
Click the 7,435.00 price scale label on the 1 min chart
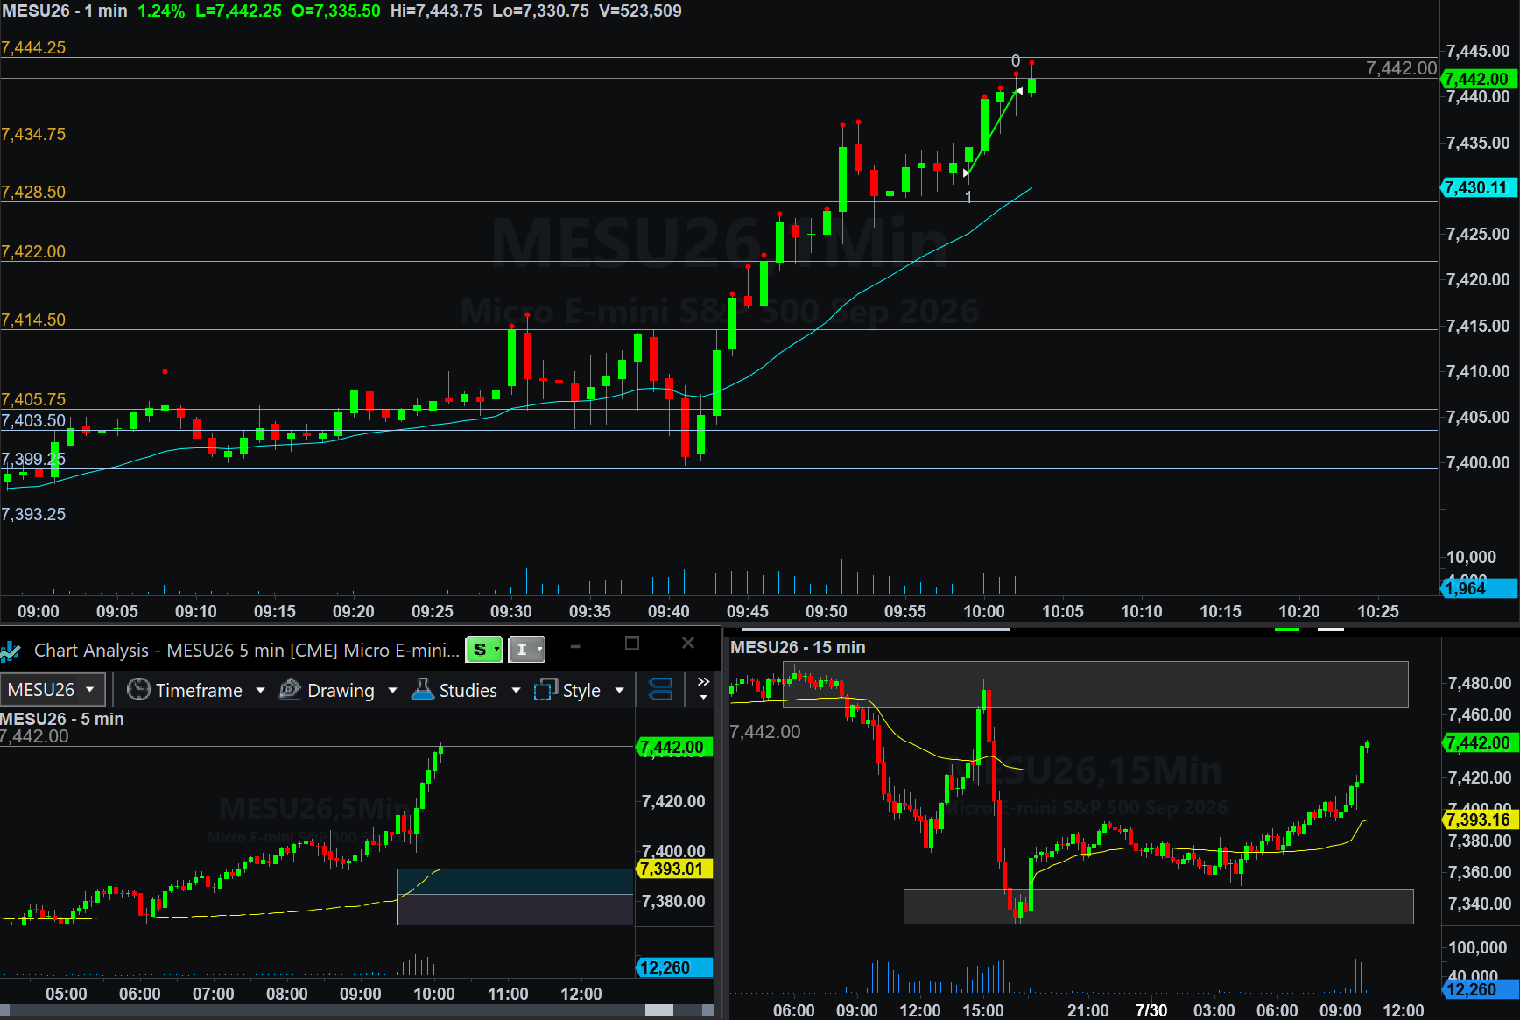click(1478, 143)
